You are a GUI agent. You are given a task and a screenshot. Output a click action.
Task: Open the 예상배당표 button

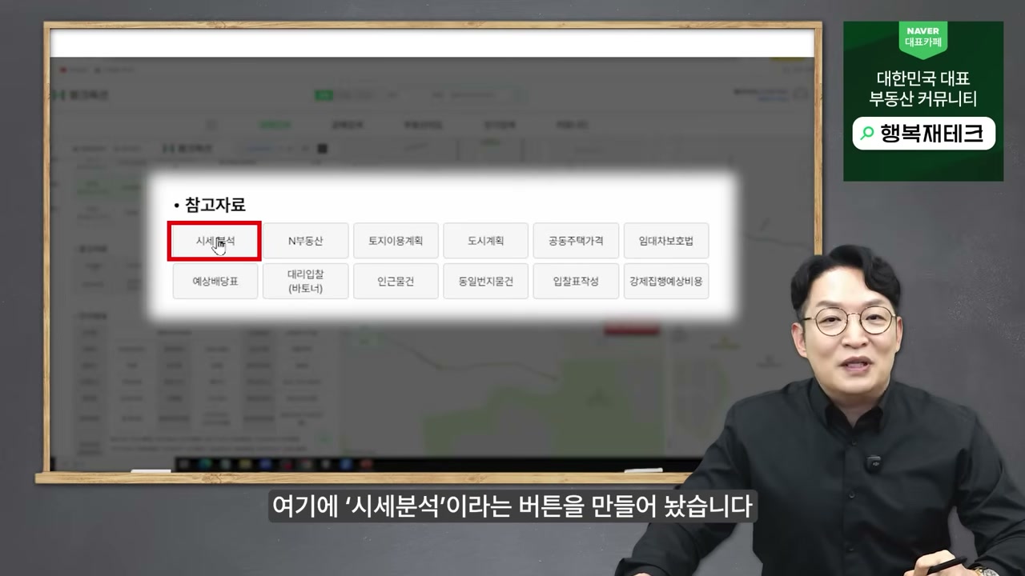[215, 281]
